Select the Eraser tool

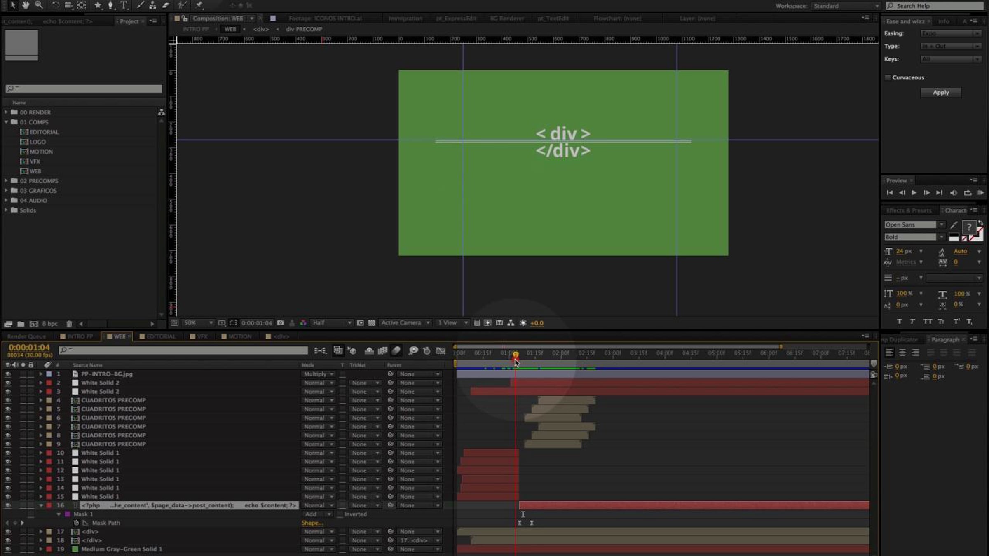[166, 5]
